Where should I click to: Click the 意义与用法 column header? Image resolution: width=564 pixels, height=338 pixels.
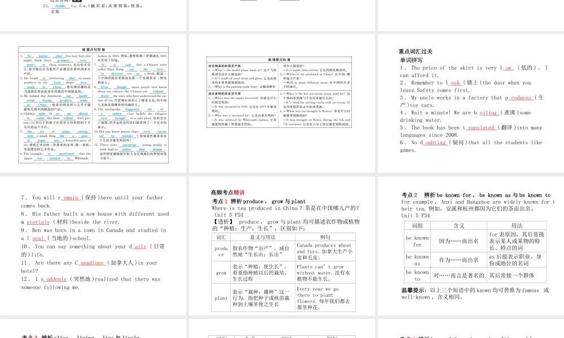pos(263,237)
